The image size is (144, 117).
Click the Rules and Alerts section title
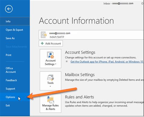(80, 97)
